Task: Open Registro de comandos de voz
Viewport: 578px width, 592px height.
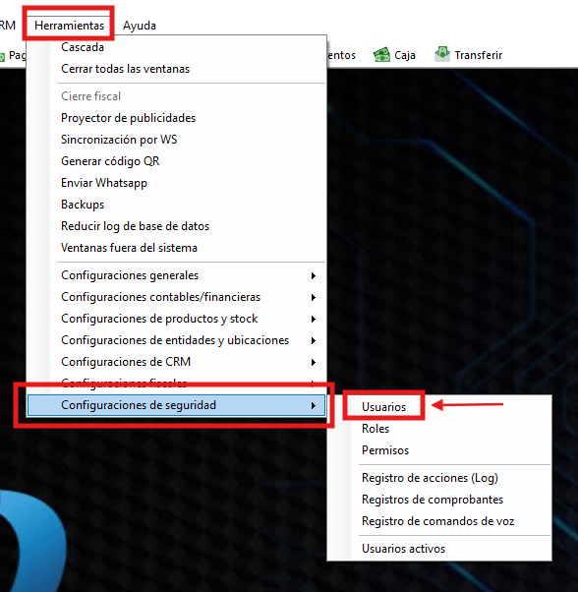Action: coord(437,521)
